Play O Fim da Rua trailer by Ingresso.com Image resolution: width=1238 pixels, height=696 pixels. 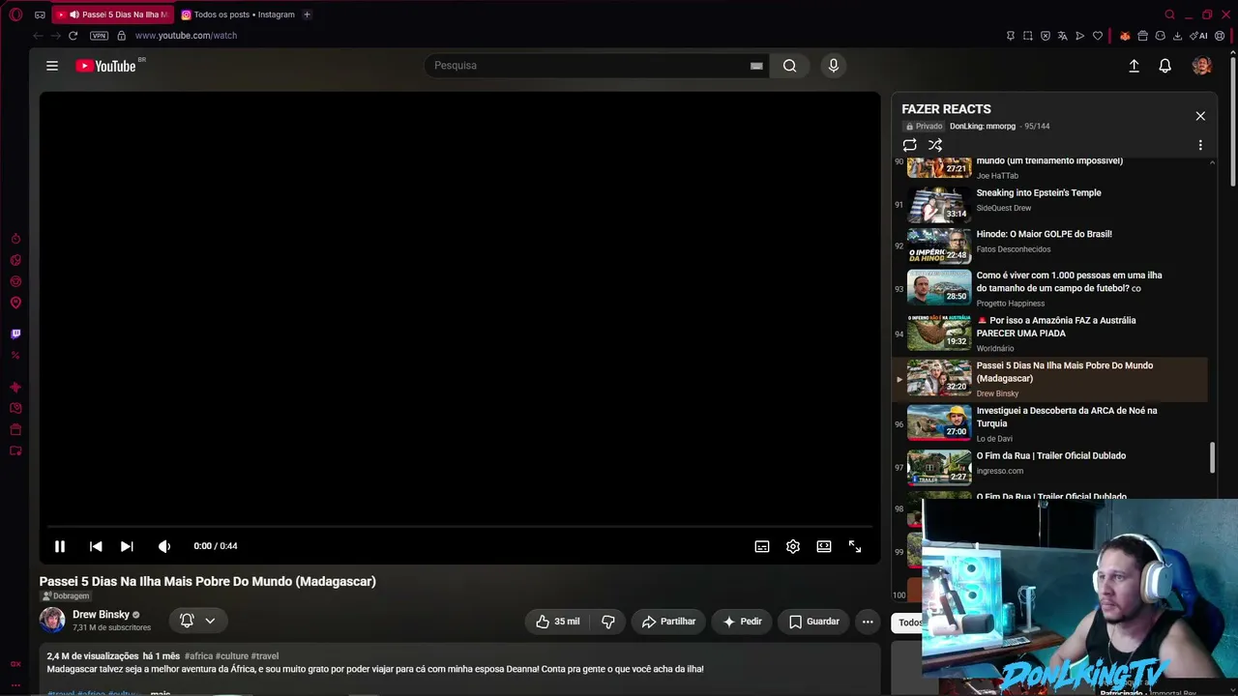(x=1051, y=467)
